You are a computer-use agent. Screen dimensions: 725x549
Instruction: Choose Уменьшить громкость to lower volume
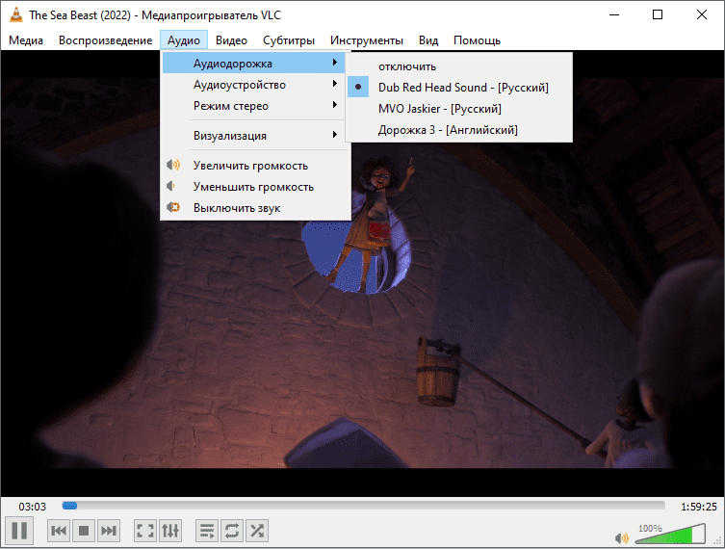(256, 187)
